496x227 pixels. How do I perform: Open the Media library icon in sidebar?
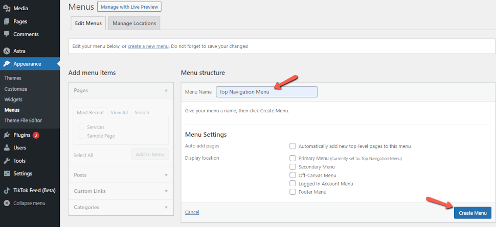click(x=7, y=8)
